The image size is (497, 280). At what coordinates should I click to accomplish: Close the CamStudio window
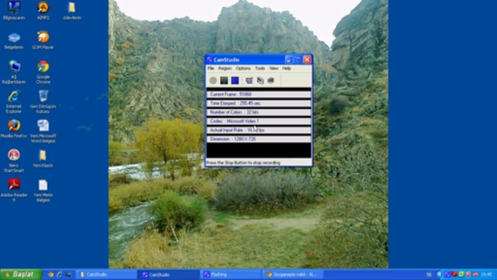[x=307, y=59]
